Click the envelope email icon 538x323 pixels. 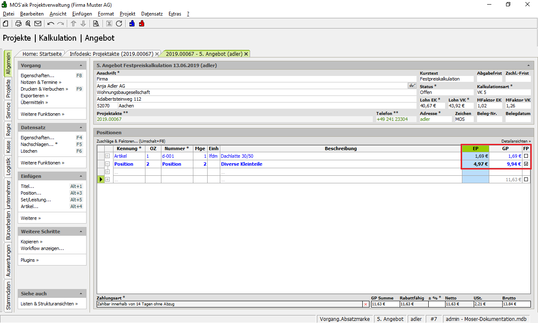[38, 23]
